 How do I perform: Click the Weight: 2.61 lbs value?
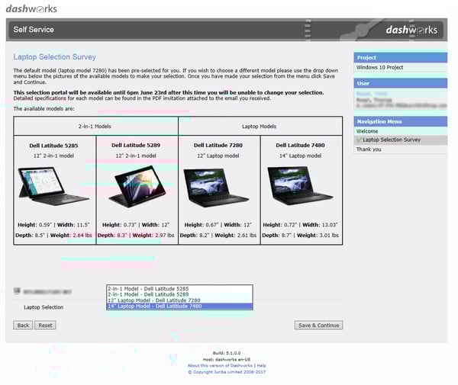coord(235,236)
